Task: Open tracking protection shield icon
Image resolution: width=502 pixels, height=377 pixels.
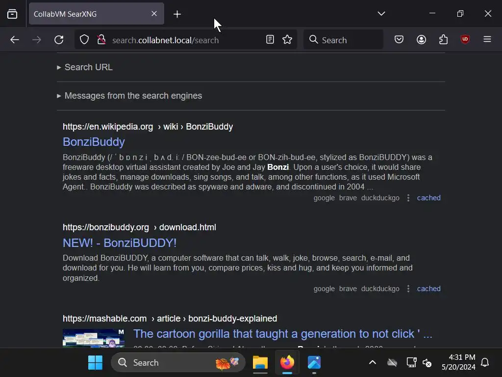Action: coord(84,40)
